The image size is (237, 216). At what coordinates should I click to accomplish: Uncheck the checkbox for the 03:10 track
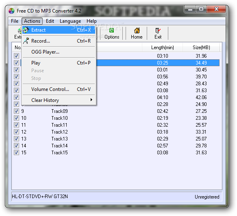[x=16, y=56]
